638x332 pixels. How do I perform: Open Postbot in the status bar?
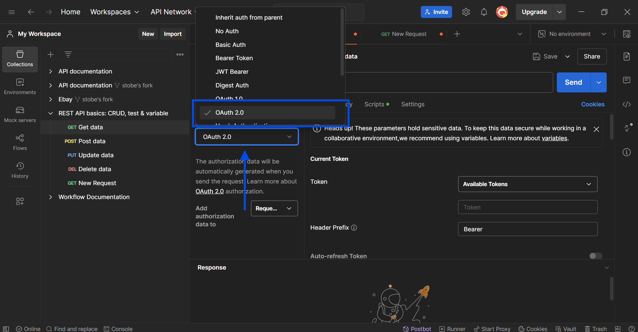(417, 329)
